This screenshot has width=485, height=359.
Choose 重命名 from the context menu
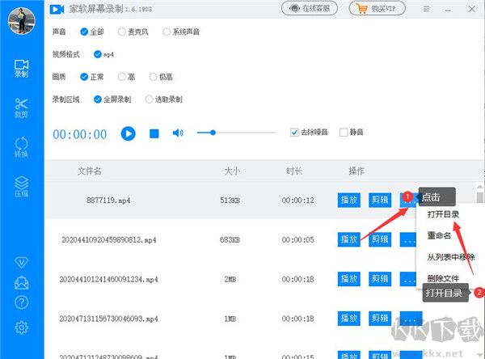pos(440,236)
